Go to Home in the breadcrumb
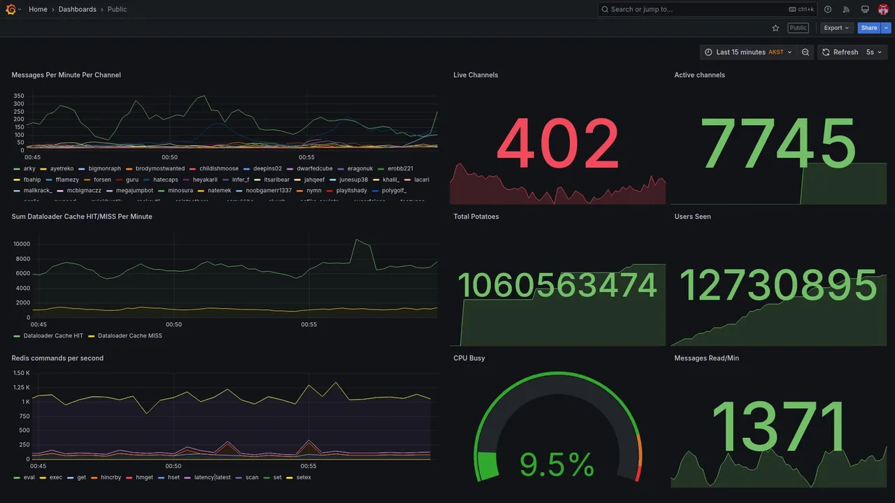 [38, 9]
